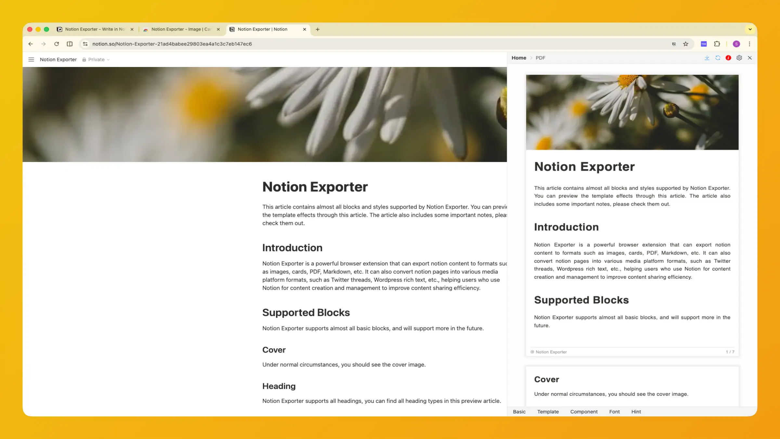Click the side panel toggle icon

(70, 44)
